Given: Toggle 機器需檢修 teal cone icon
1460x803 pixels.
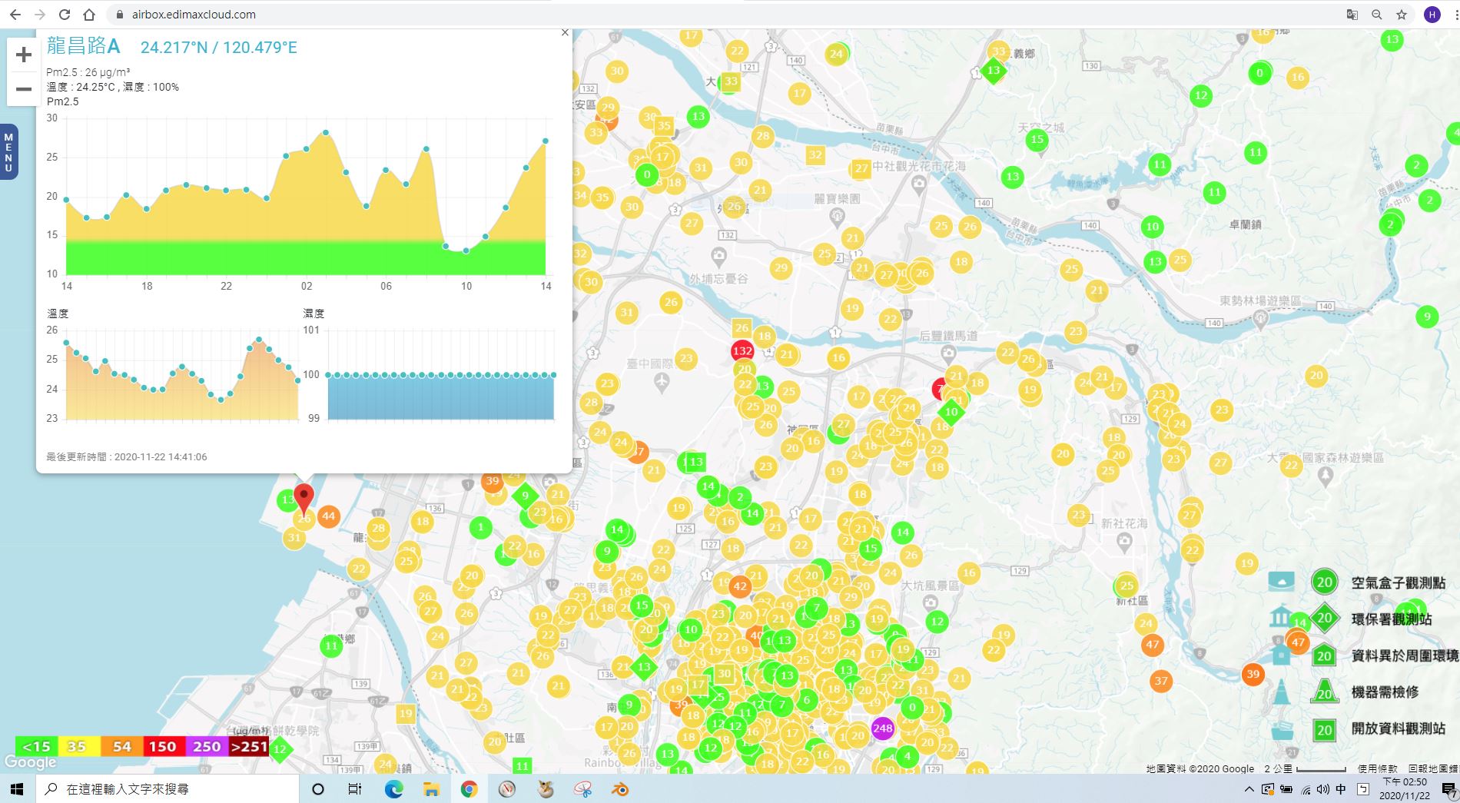Looking at the screenshot, I should coord(1281,692).
